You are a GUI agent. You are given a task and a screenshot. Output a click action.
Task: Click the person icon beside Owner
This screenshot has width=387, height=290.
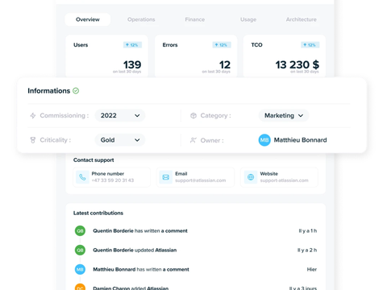[193, 140]
